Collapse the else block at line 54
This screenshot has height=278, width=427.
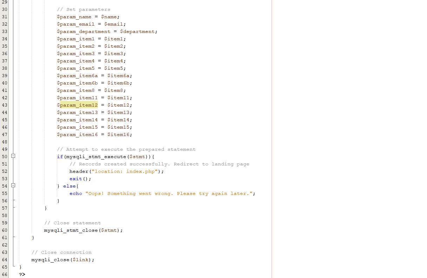coord(13,186)
